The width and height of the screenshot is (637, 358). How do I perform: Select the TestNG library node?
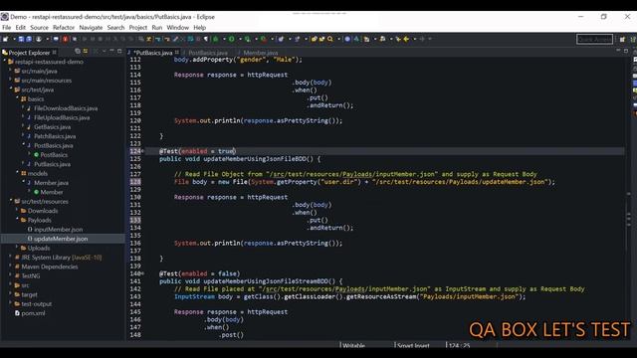(31, 276)
